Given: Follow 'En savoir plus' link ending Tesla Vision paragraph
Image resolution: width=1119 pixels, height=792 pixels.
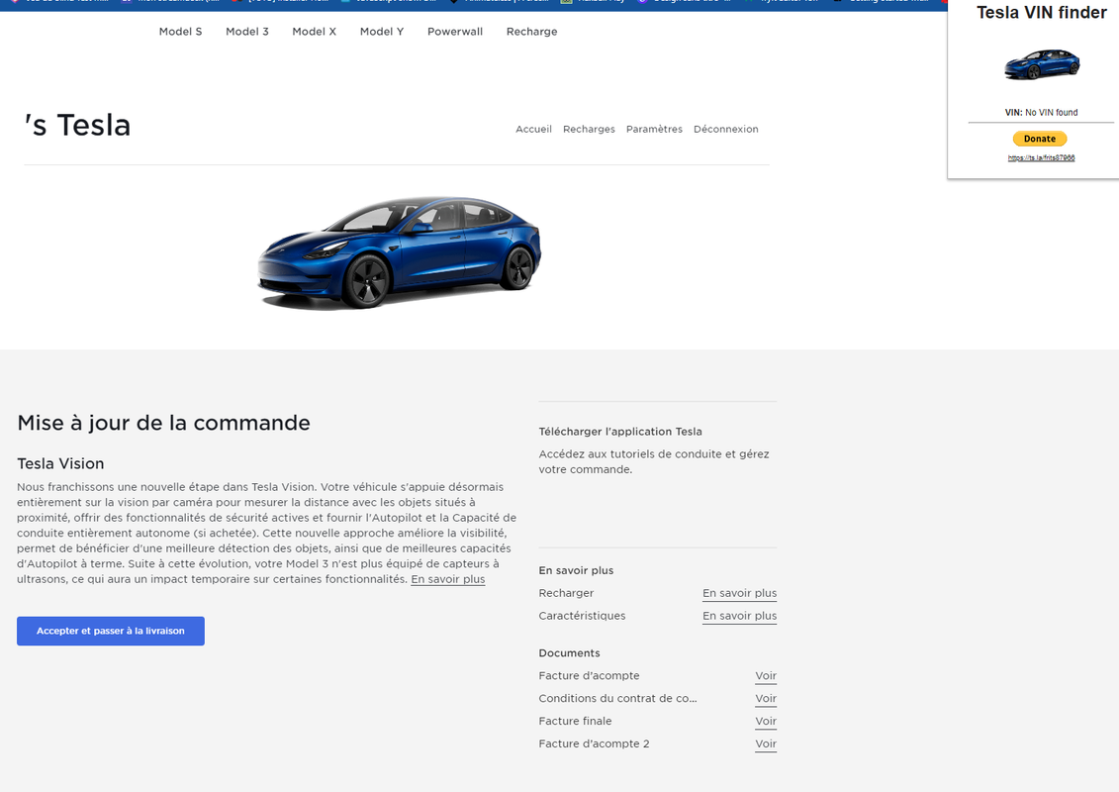Looking at the screenshot, I should 447,579.
